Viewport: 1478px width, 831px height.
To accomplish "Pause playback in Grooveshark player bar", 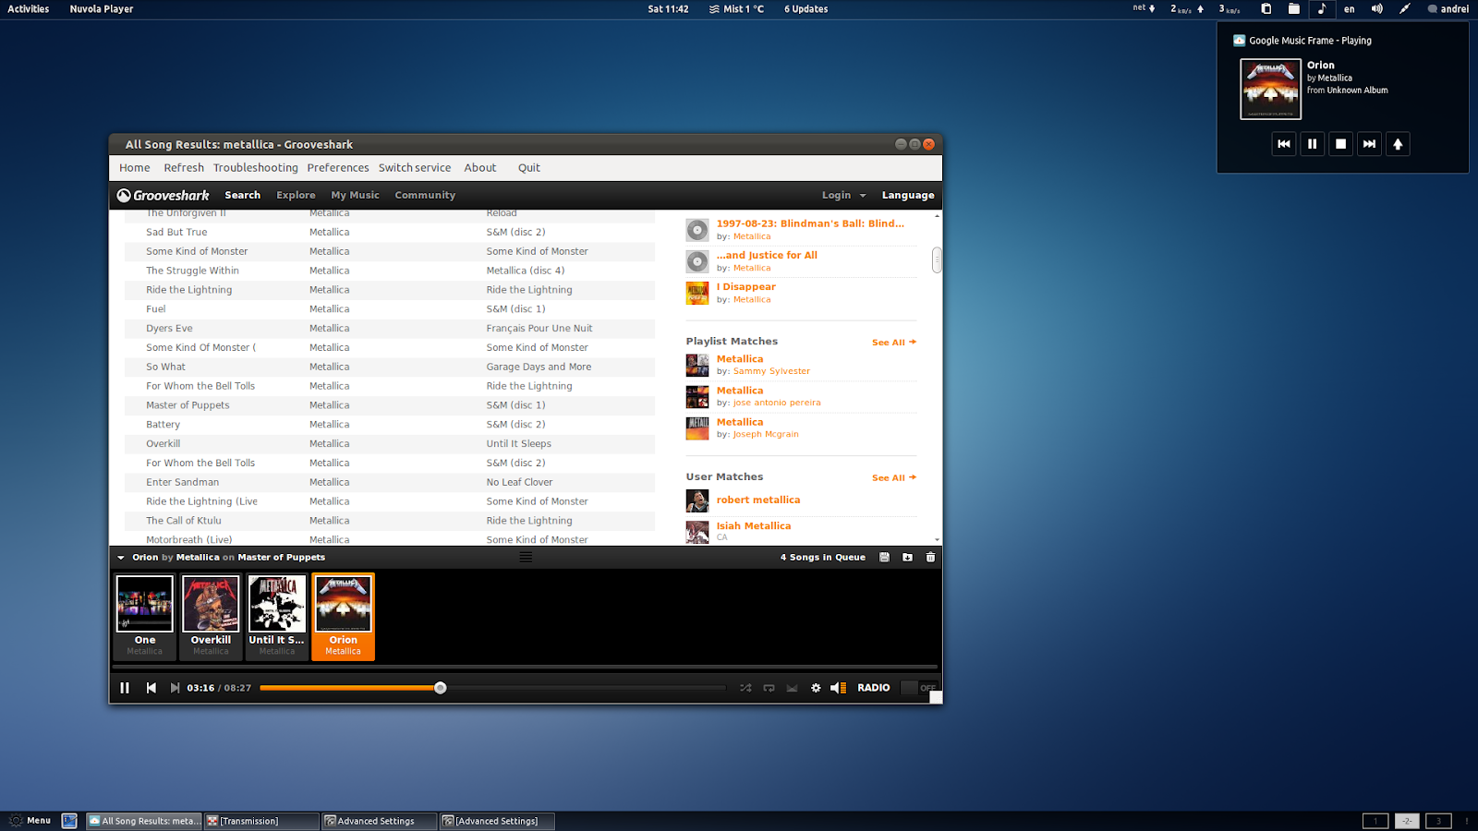I will click(x=125, y=688).
